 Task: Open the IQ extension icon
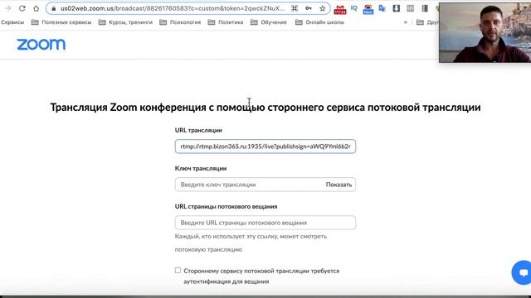(x=354, y=8)
